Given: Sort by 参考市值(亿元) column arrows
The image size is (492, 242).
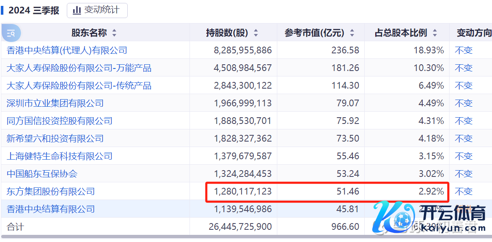Looking at the screenshot, I should 352,33.
